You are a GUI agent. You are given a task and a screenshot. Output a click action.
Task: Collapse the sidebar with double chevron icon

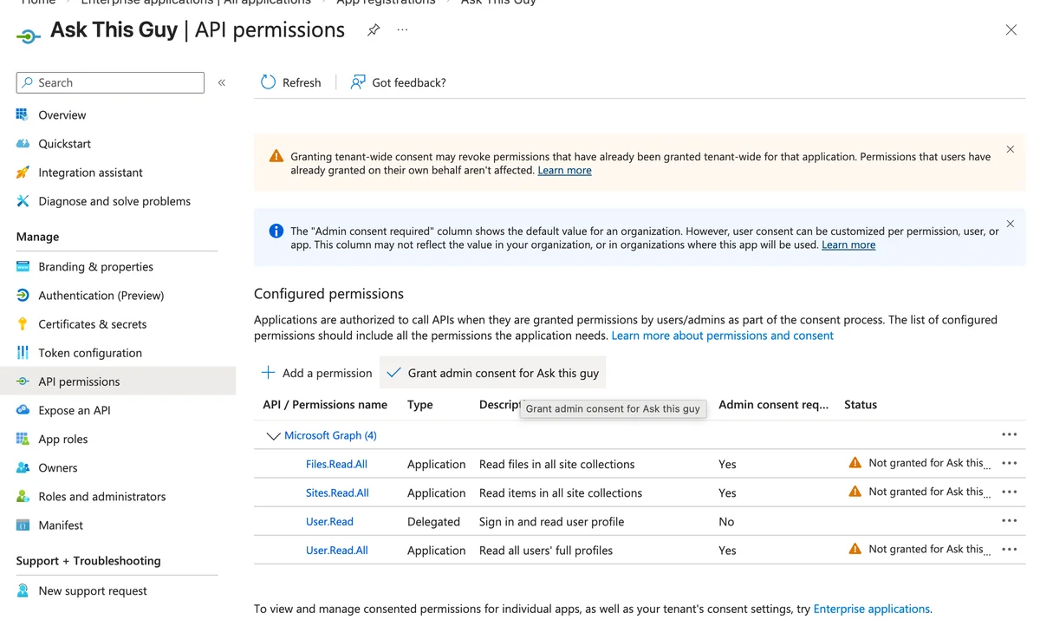coord(222,82)
